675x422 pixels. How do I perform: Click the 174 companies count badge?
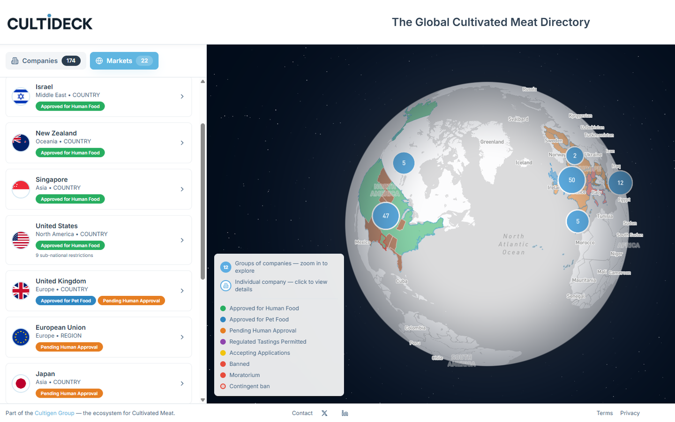point(71,61)
